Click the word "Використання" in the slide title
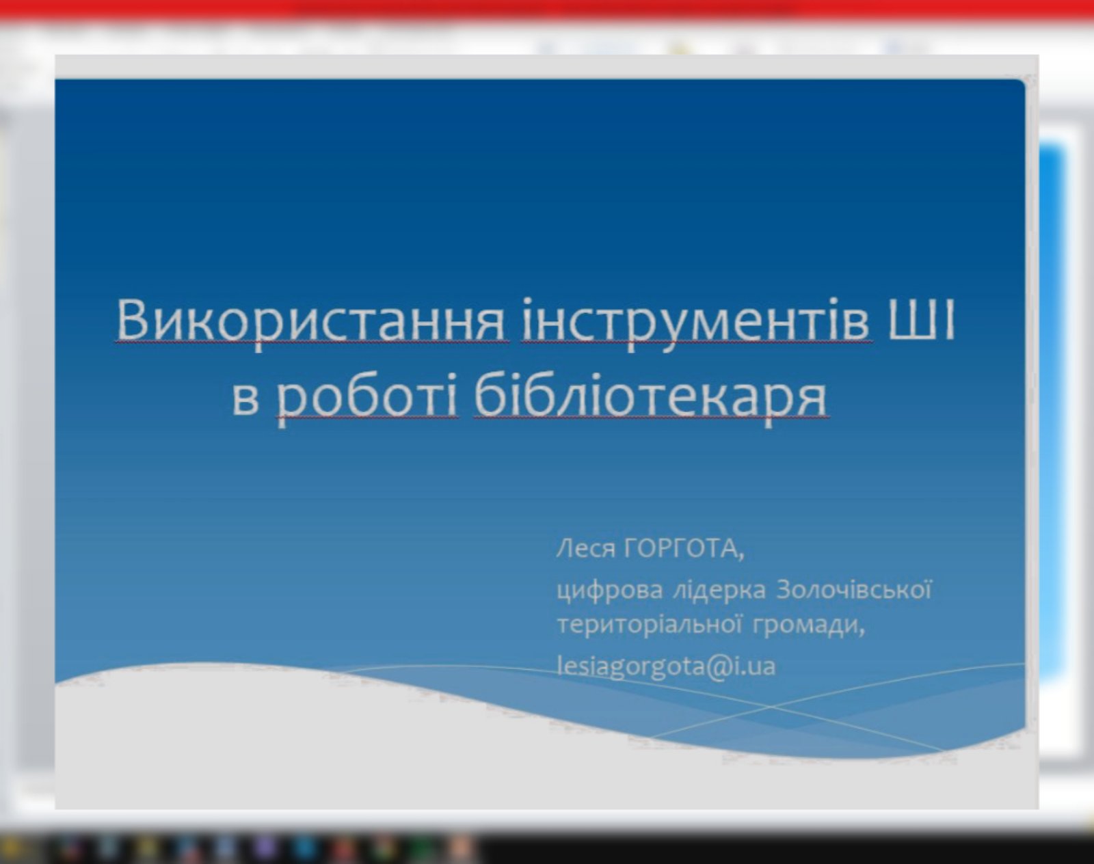Image resolution: width=1094 pixels, height=864 pixels. (311, 320)
